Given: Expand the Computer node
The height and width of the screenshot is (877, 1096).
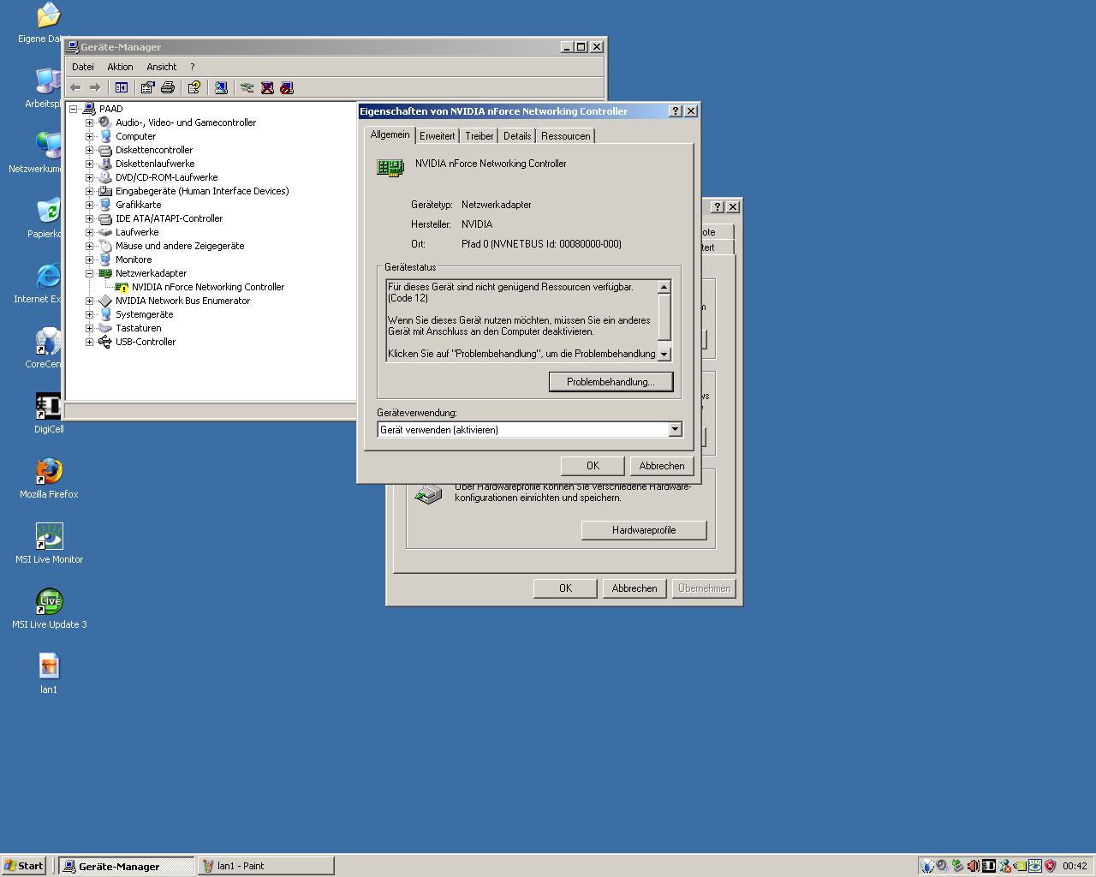Looking at the screenshot, I should (x=89, y=136).
